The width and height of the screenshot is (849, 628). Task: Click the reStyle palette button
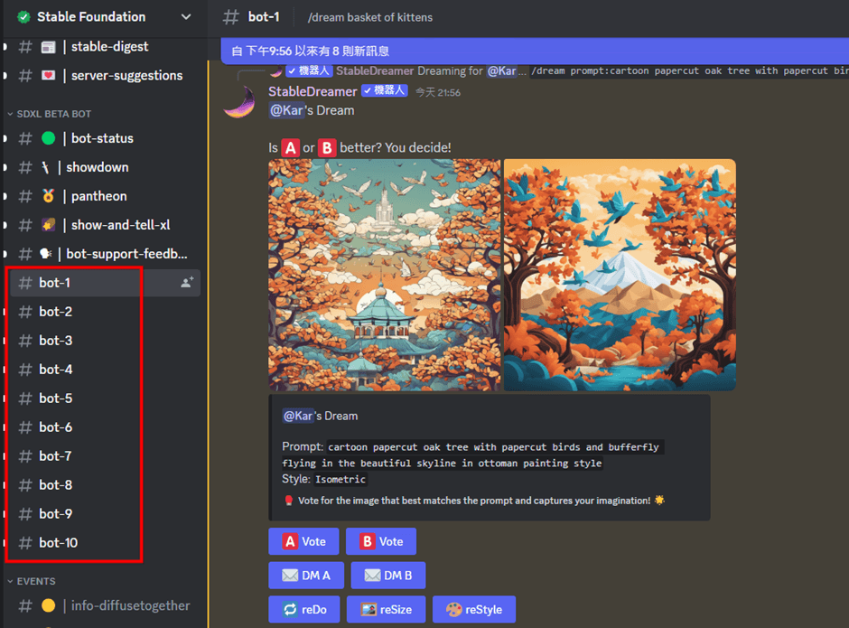click(x=473, y=610)
